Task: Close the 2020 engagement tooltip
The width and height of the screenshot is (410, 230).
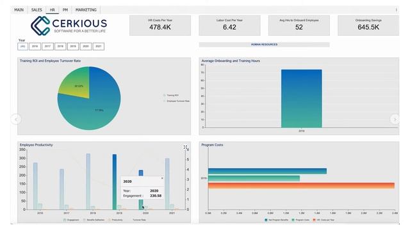Action: (x=162, y=178)
